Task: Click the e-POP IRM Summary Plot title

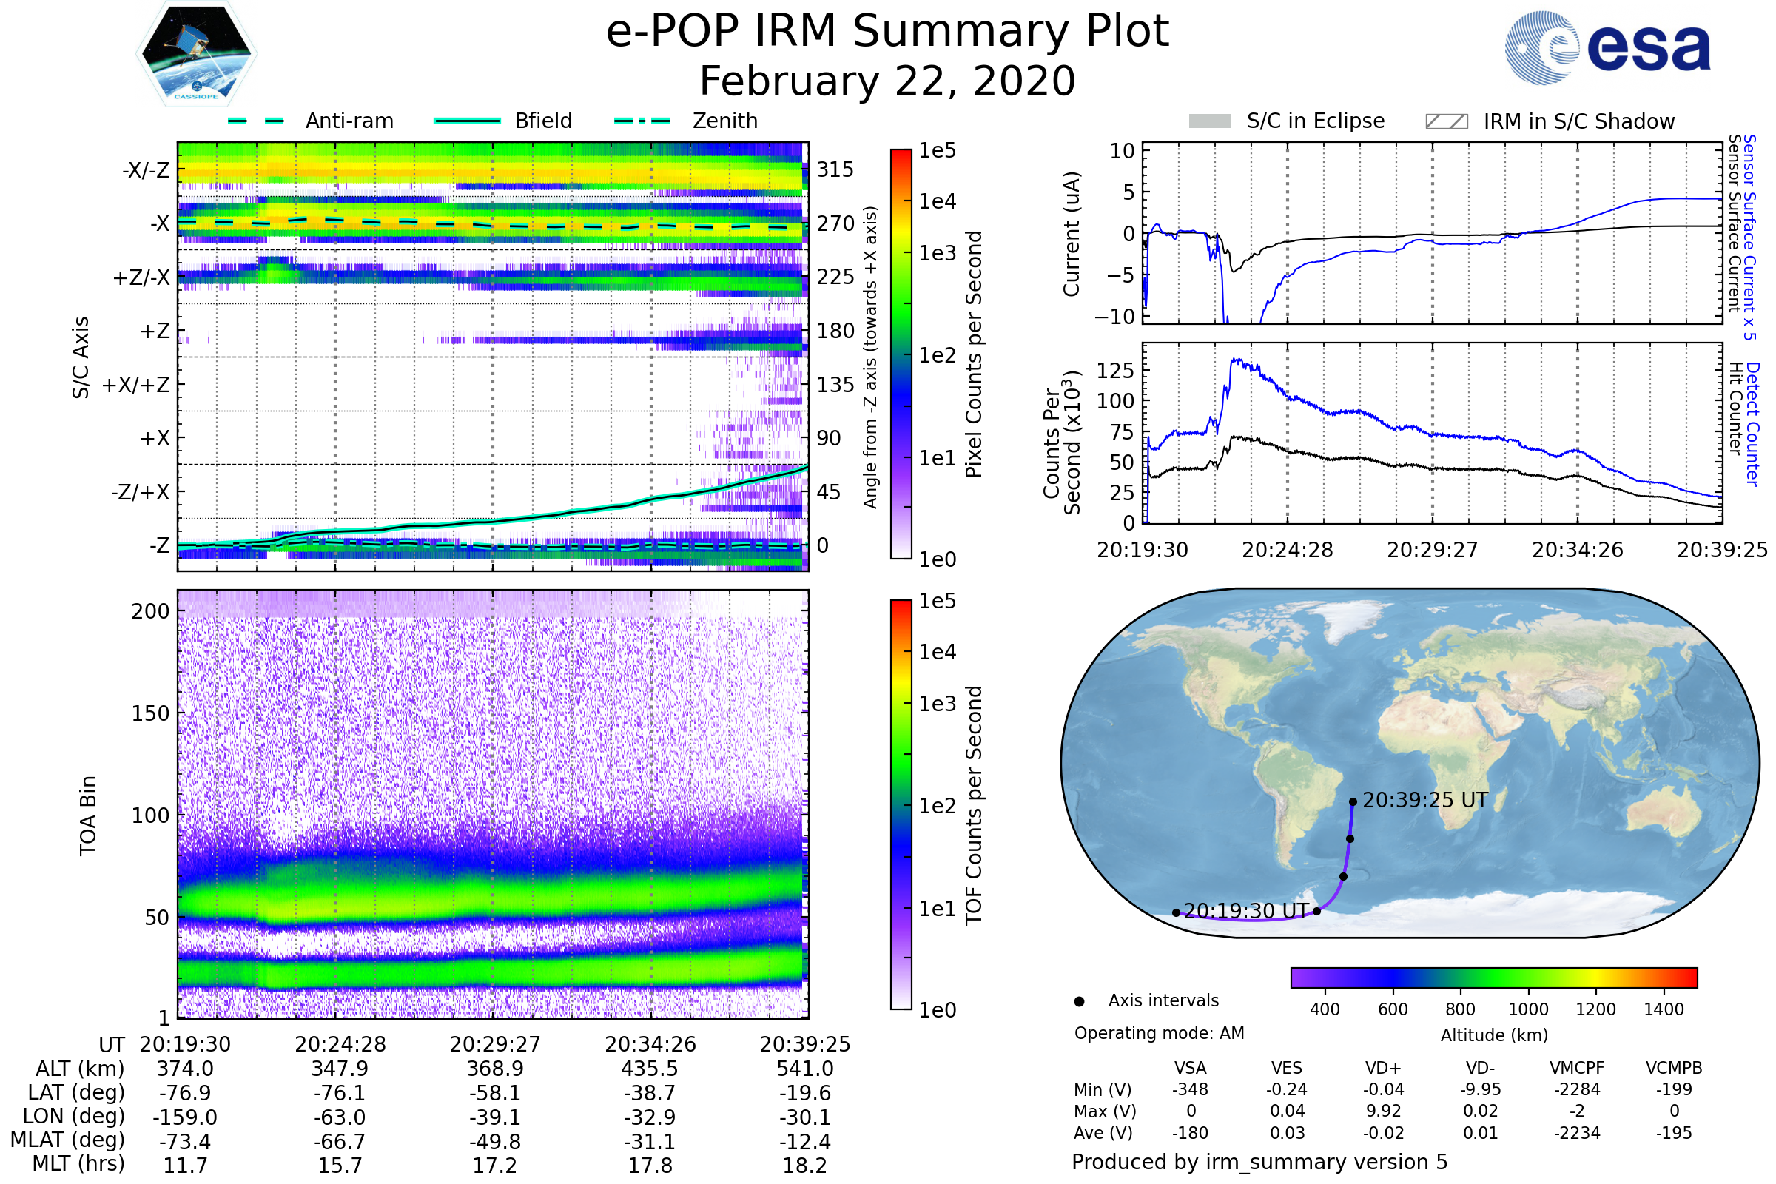Action: [887, 32]
